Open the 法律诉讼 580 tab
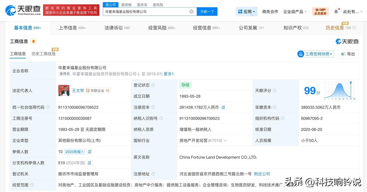Viewport: 367px width, 192px height. (117, 28)
